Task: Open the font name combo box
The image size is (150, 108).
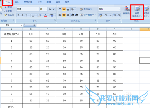Action: (28, 9)
